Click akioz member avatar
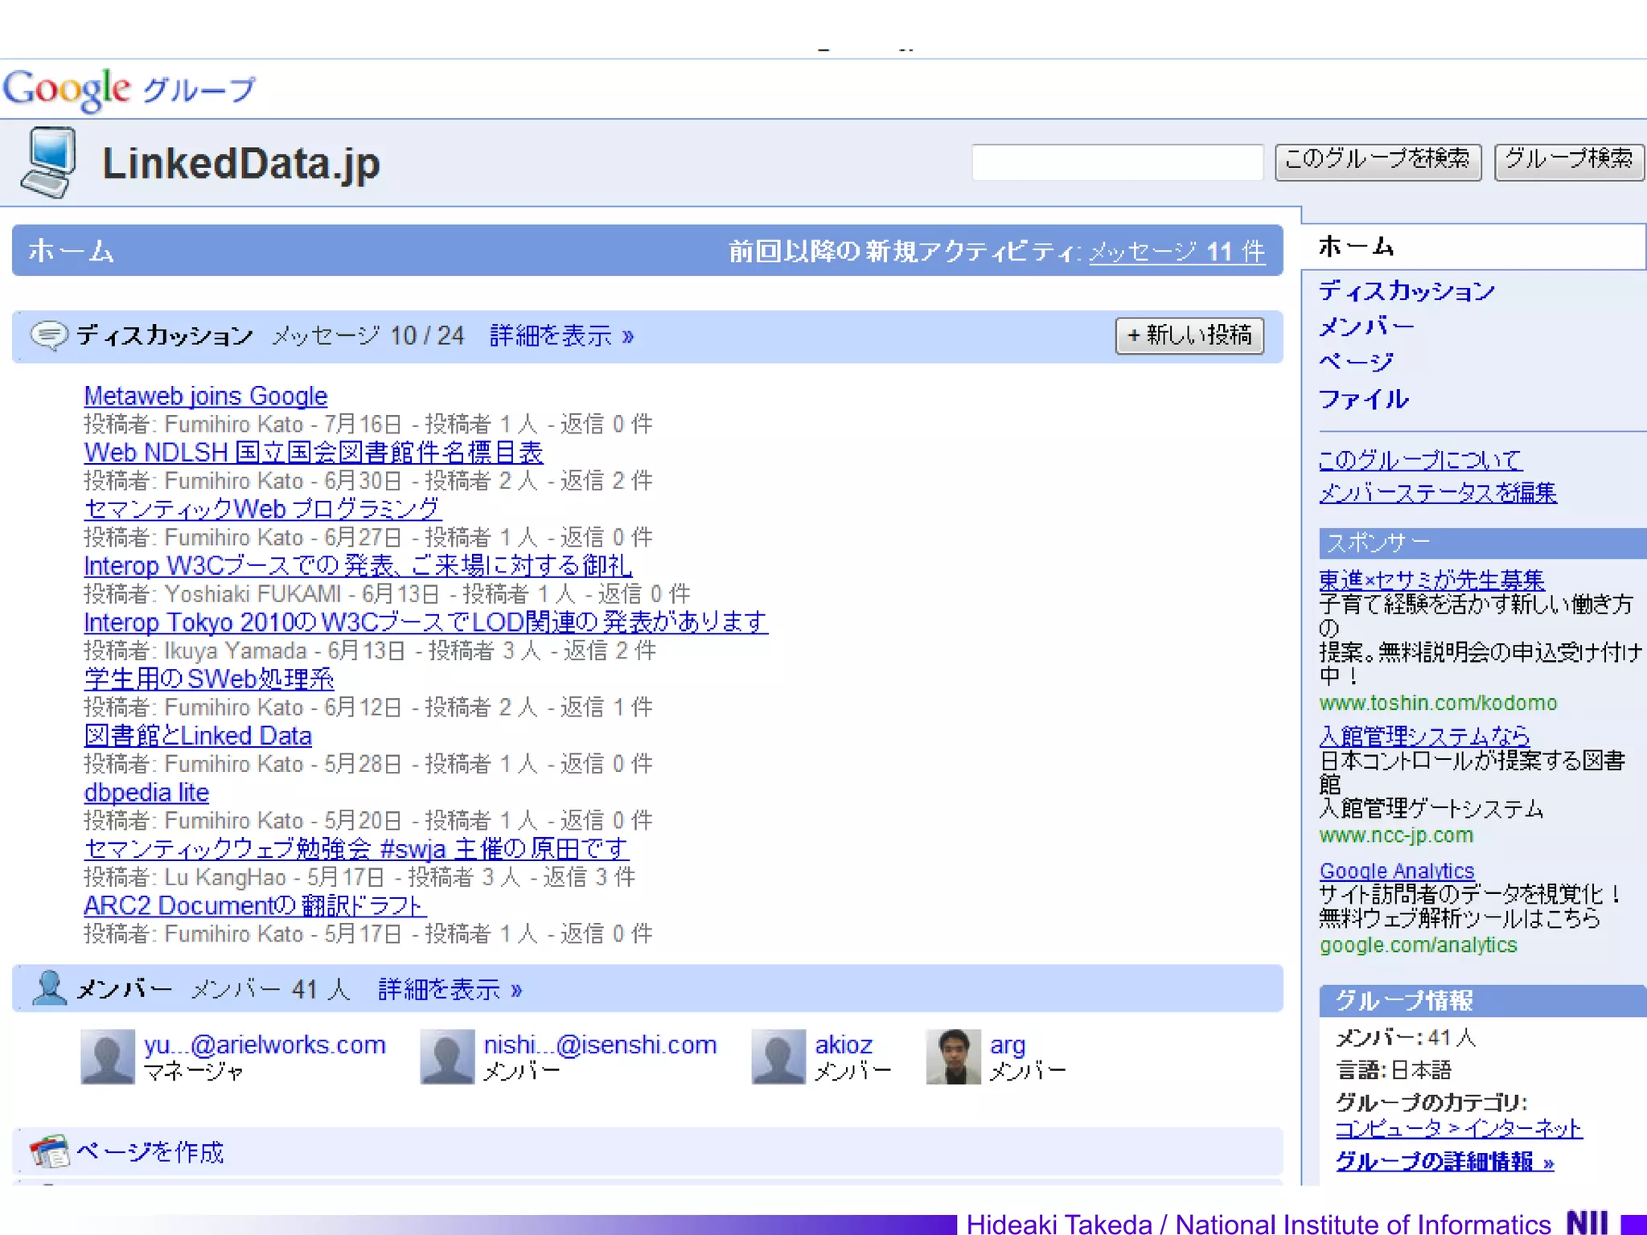Screen dimensions: 1647x1235 778,1057
